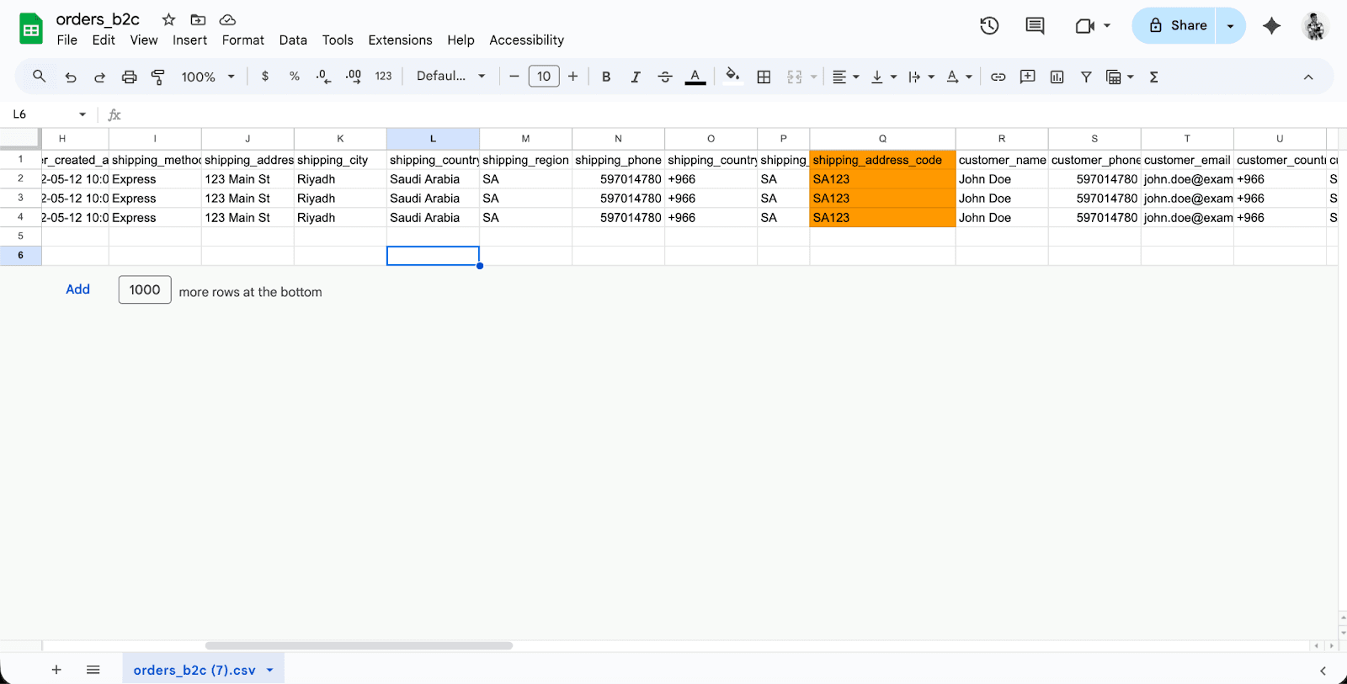Open the comments panel icon
This screenshot has height=684, width=1347.
point(1035,26)
